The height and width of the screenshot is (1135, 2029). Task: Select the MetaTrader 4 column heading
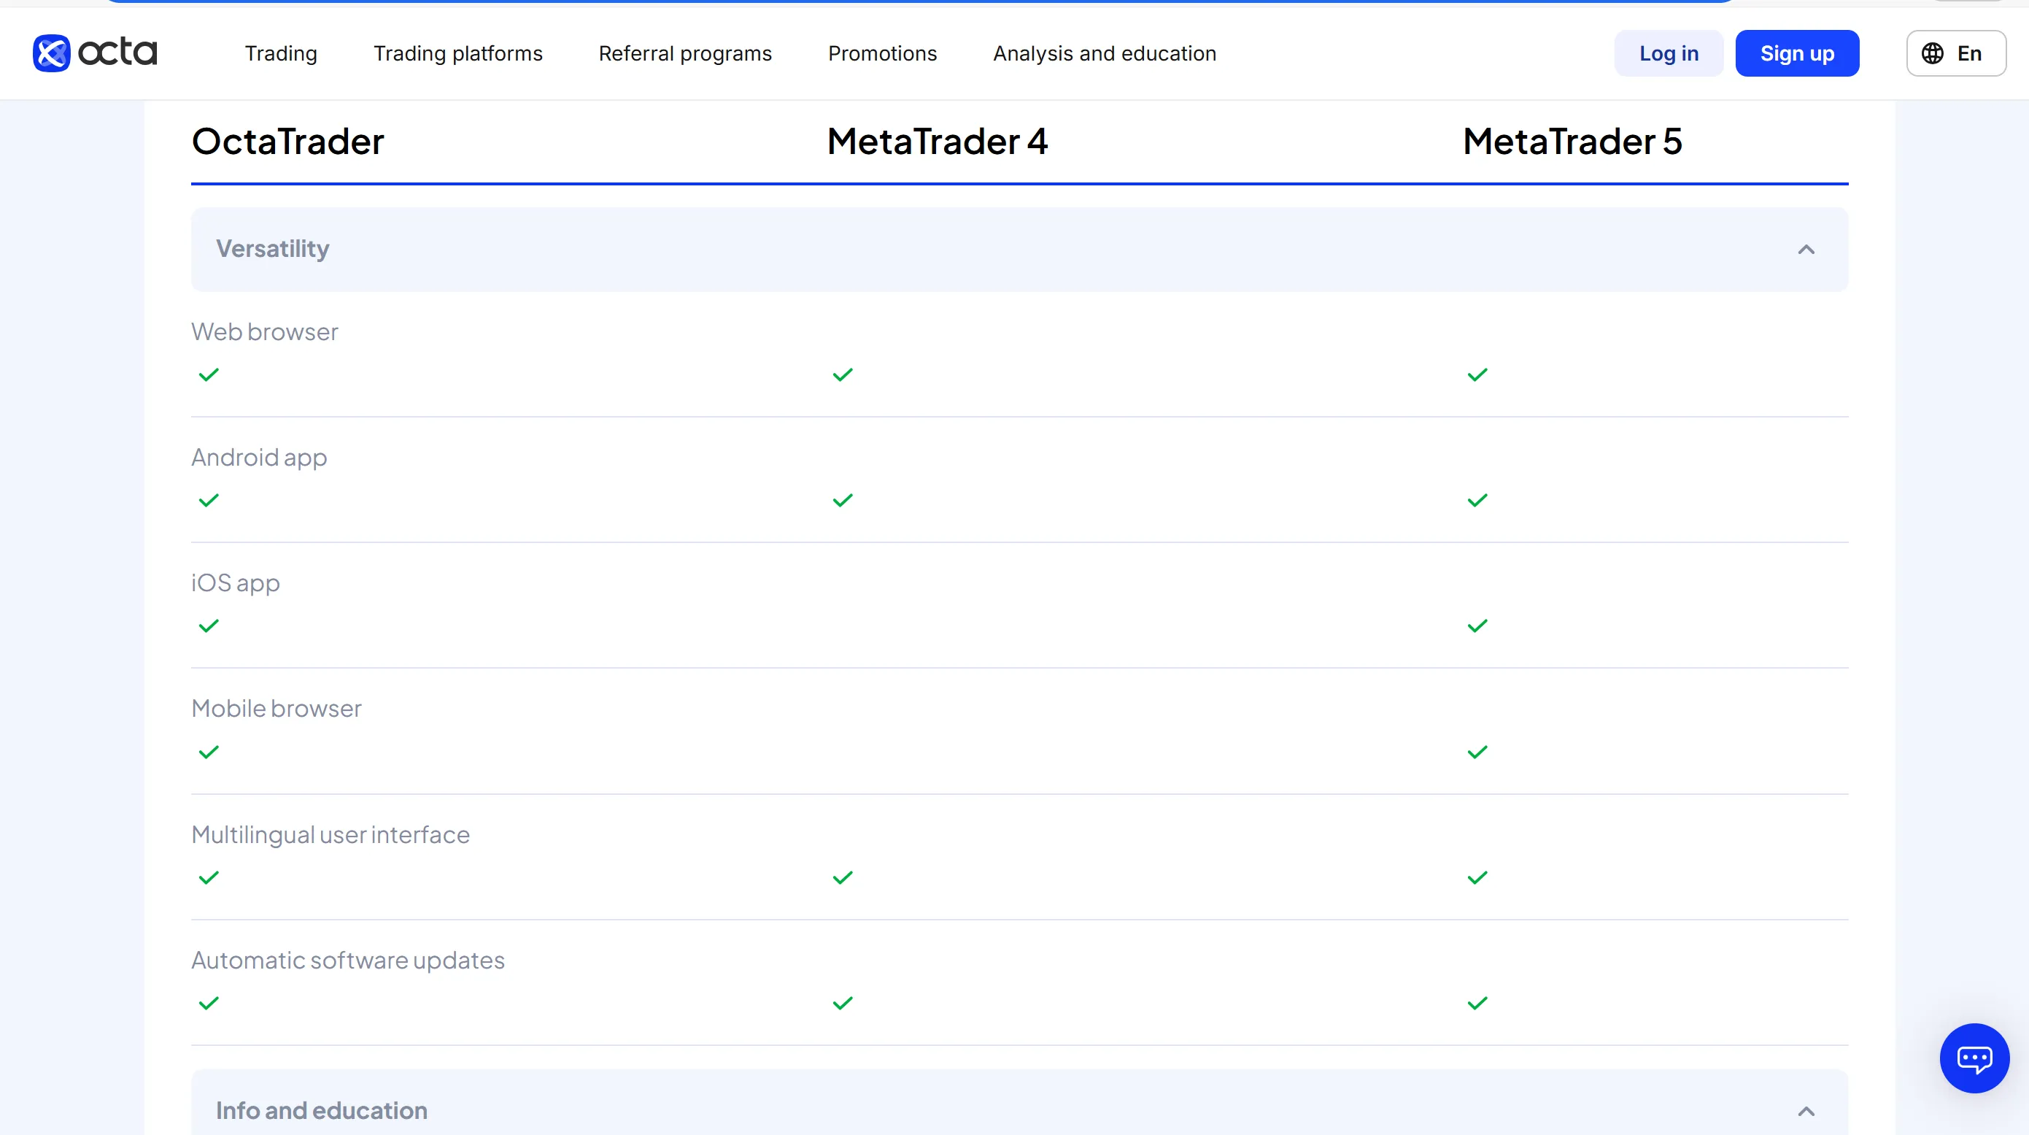click(x=938, y=142)
